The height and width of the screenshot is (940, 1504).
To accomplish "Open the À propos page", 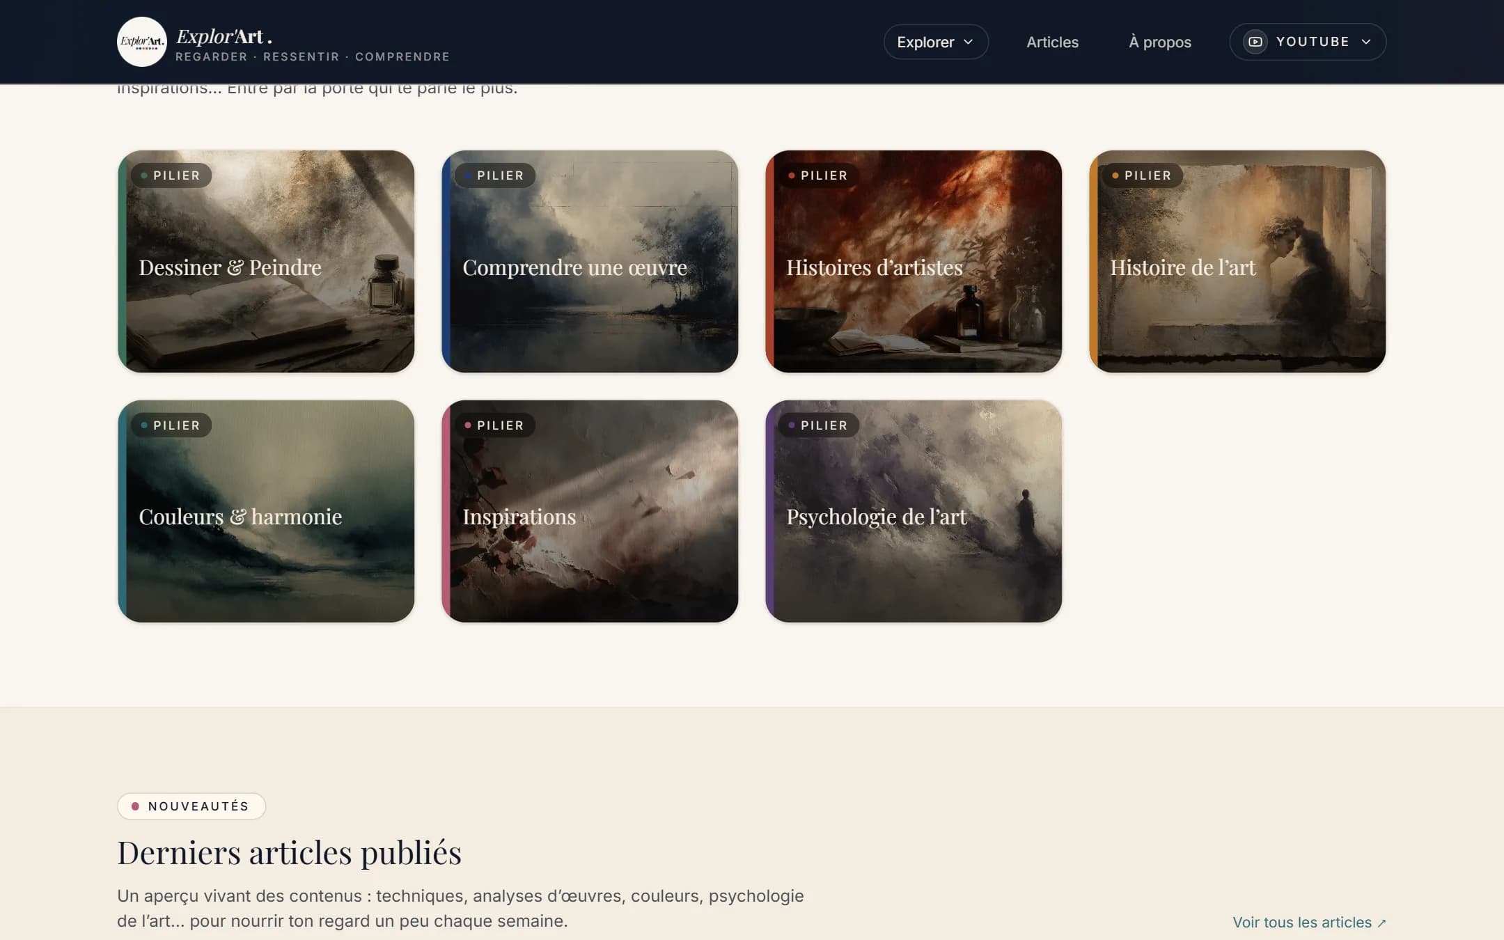I will pyautogui.click(x=1160, y=42).
